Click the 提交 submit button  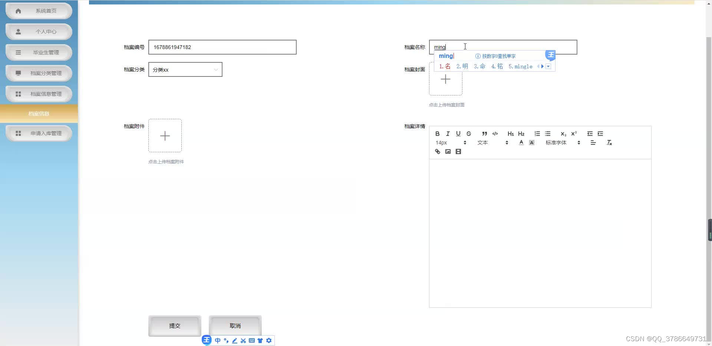coord(175,326)
